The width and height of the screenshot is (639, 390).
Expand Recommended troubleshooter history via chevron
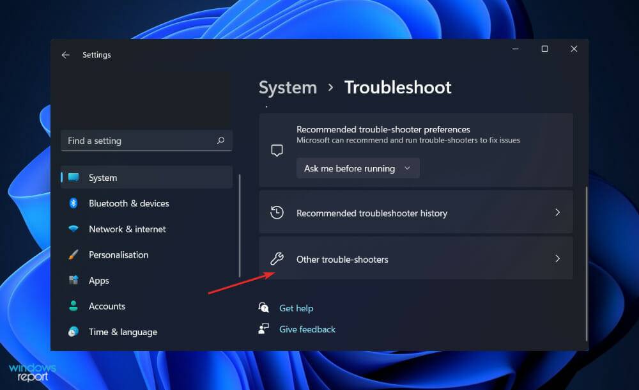coord(558,212)
